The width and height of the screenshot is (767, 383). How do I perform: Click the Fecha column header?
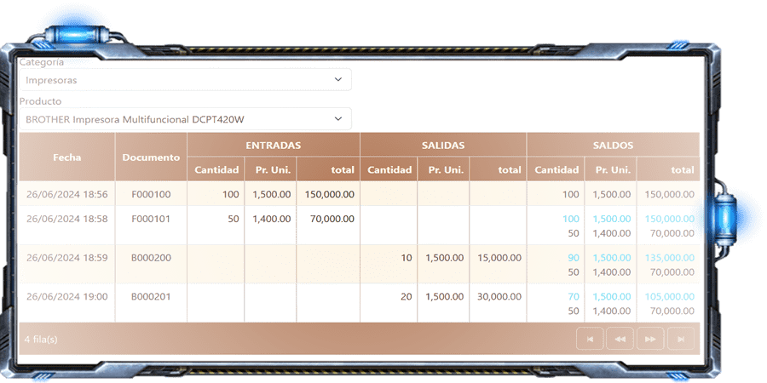tap(67, 157)
